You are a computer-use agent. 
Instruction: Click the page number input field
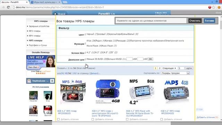tap(181, 68)
